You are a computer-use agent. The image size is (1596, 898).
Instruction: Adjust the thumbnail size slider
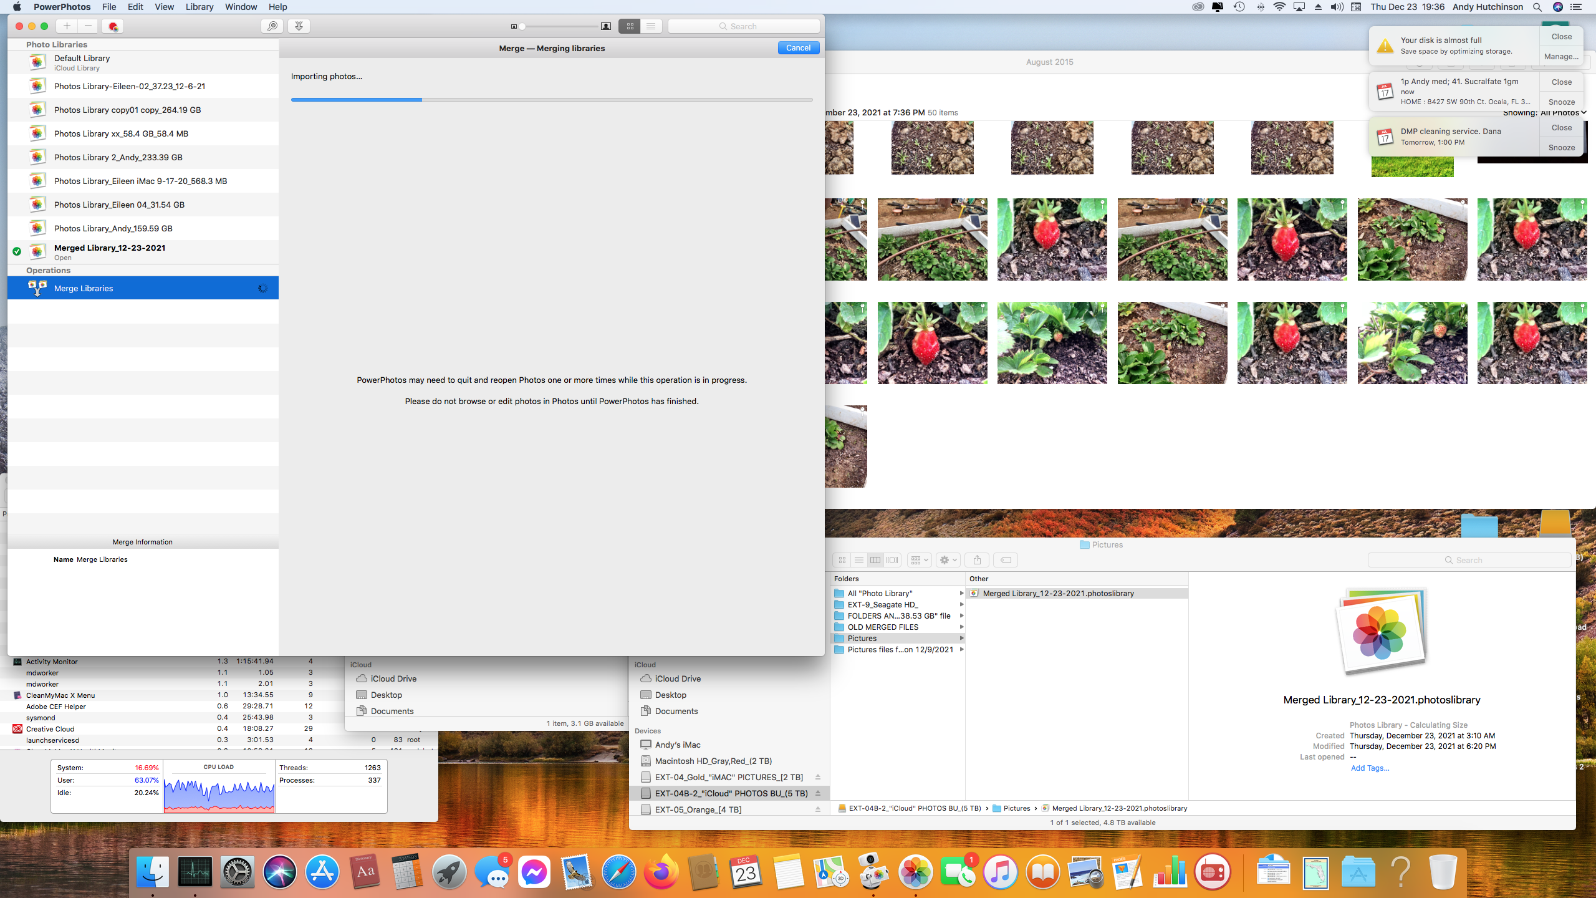pos(522,26)
